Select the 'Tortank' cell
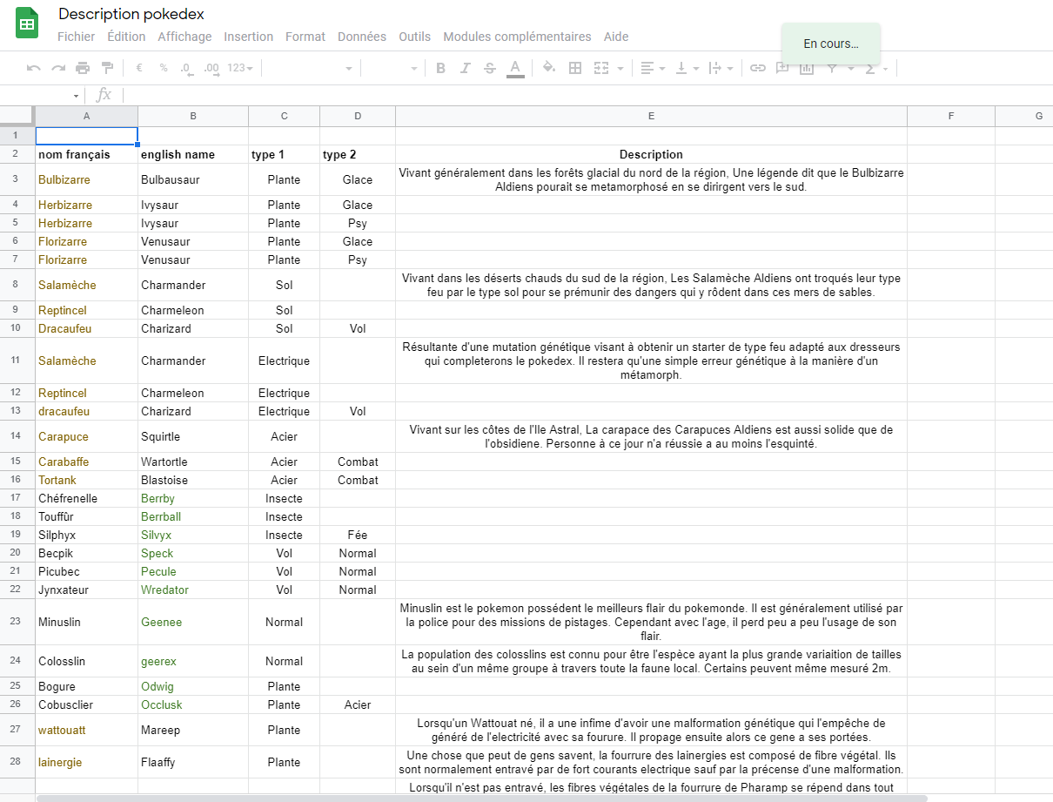 click(x=86, y=480)
